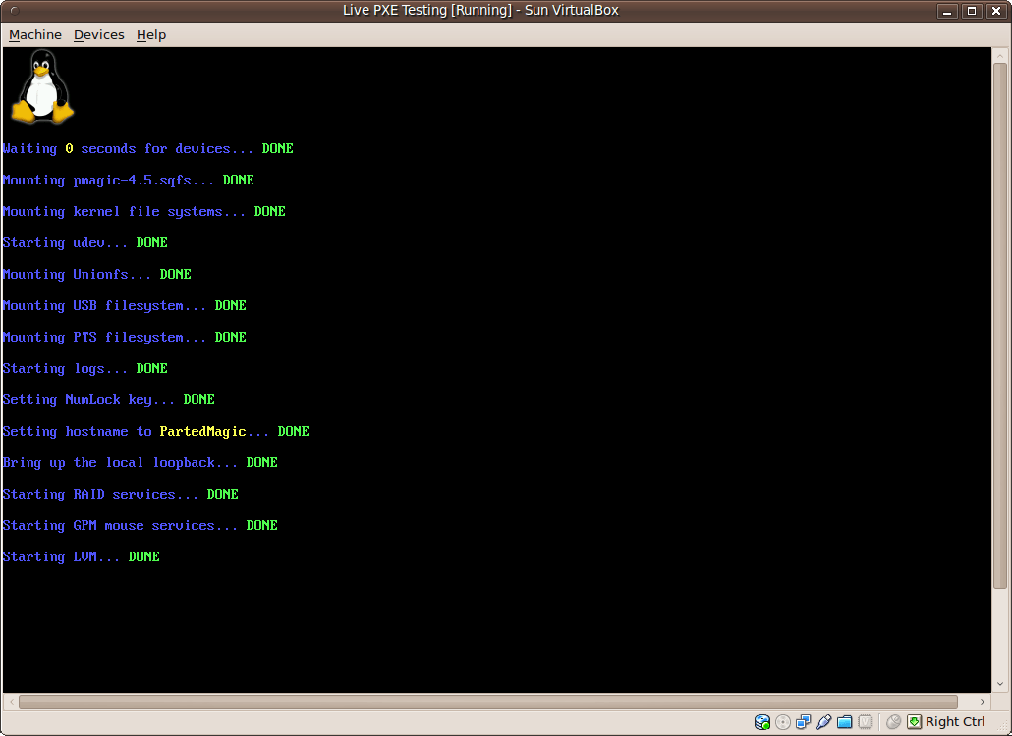The image size is (1012, 736).
Task: Open the Devices menu
Action: pyautogui.click(x=99, y=35)
